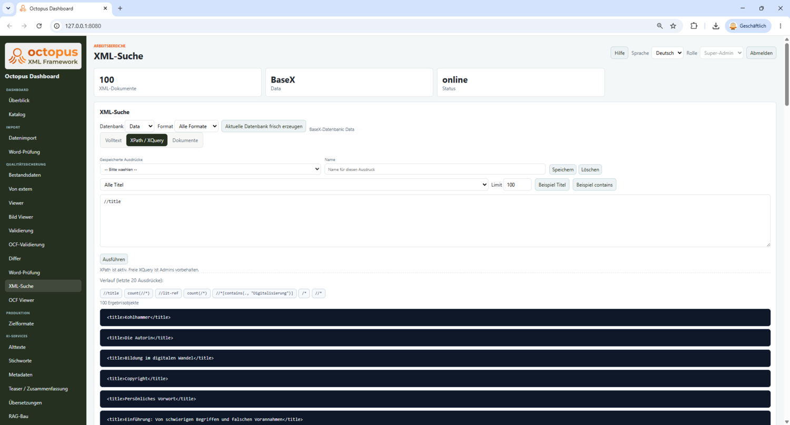Click the Speichern button
Viewport: 790px width, 425px height.
(562, 169)
